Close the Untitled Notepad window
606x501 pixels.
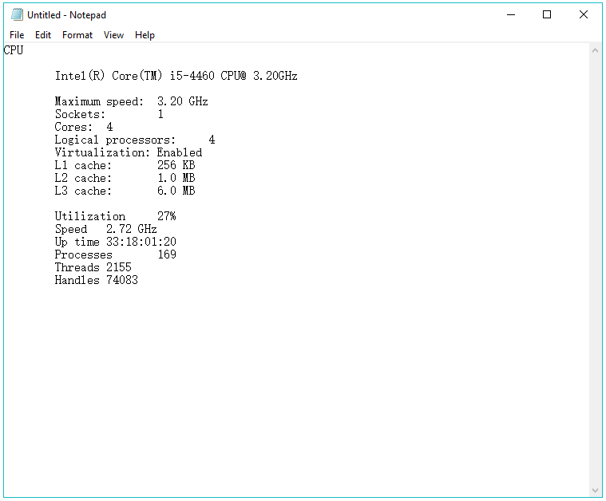(x=584, y=14)
